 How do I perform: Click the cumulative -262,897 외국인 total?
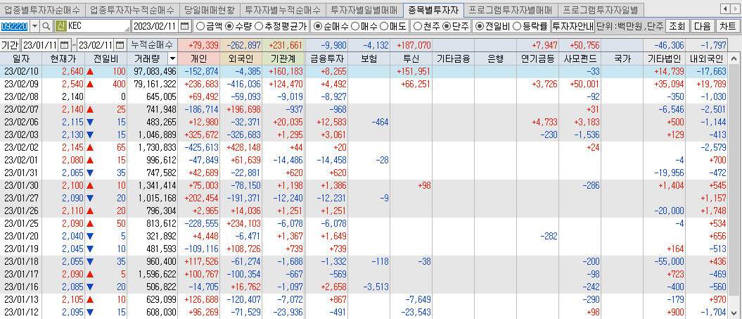241,46
